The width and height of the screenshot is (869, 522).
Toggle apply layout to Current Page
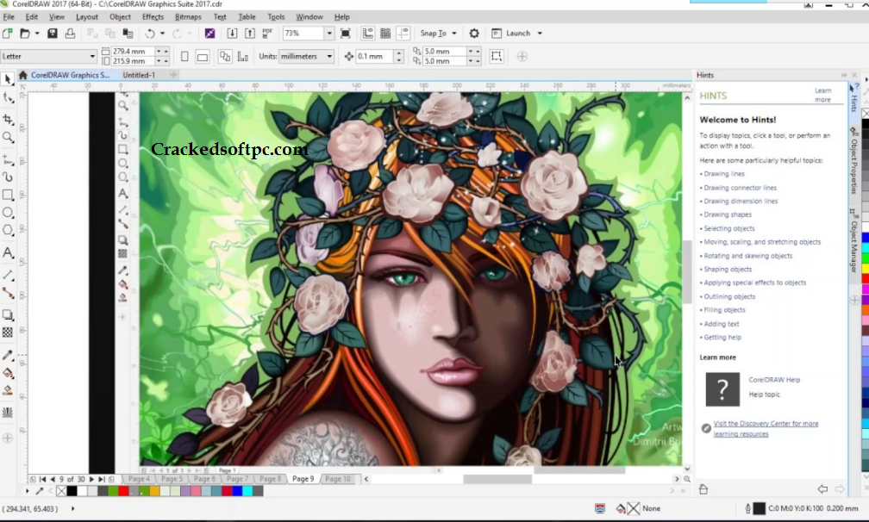[243, 57]
